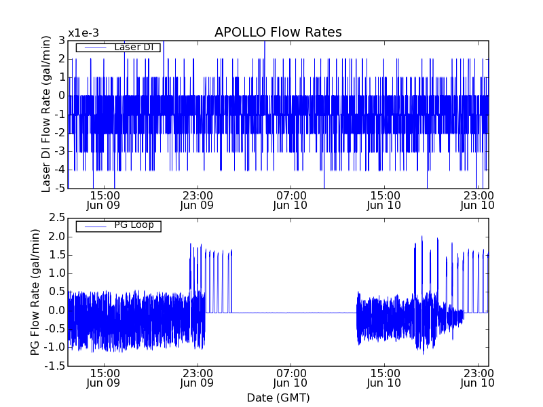Click the APOLLO Flow Rates title
This screenshot has width=543, height=407.
pos(278,32)
